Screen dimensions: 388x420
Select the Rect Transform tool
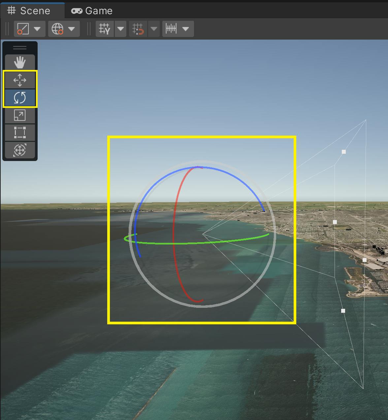click(19, 133)
